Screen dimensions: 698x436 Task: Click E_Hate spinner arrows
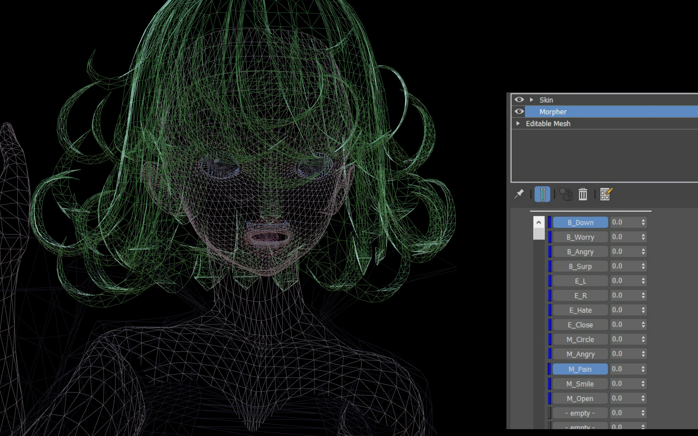[643, 310]
